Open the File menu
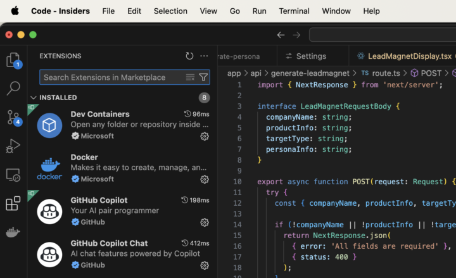The width and height of the screenshot is (456, 278). click(108, 11)
